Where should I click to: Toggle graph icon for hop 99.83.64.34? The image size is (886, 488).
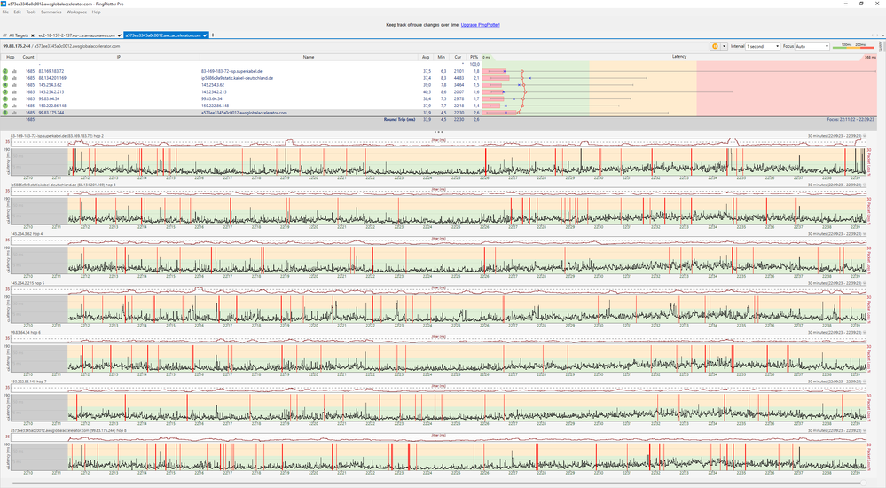click(x=14, y=98)
